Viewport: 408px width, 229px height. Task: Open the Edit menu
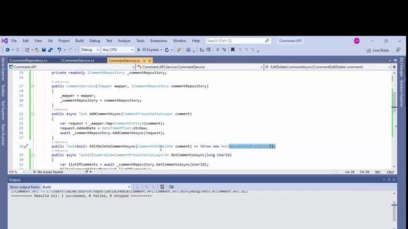coord(25,41)
